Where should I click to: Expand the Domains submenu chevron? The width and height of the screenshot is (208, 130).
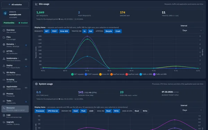tap(15, 44)
